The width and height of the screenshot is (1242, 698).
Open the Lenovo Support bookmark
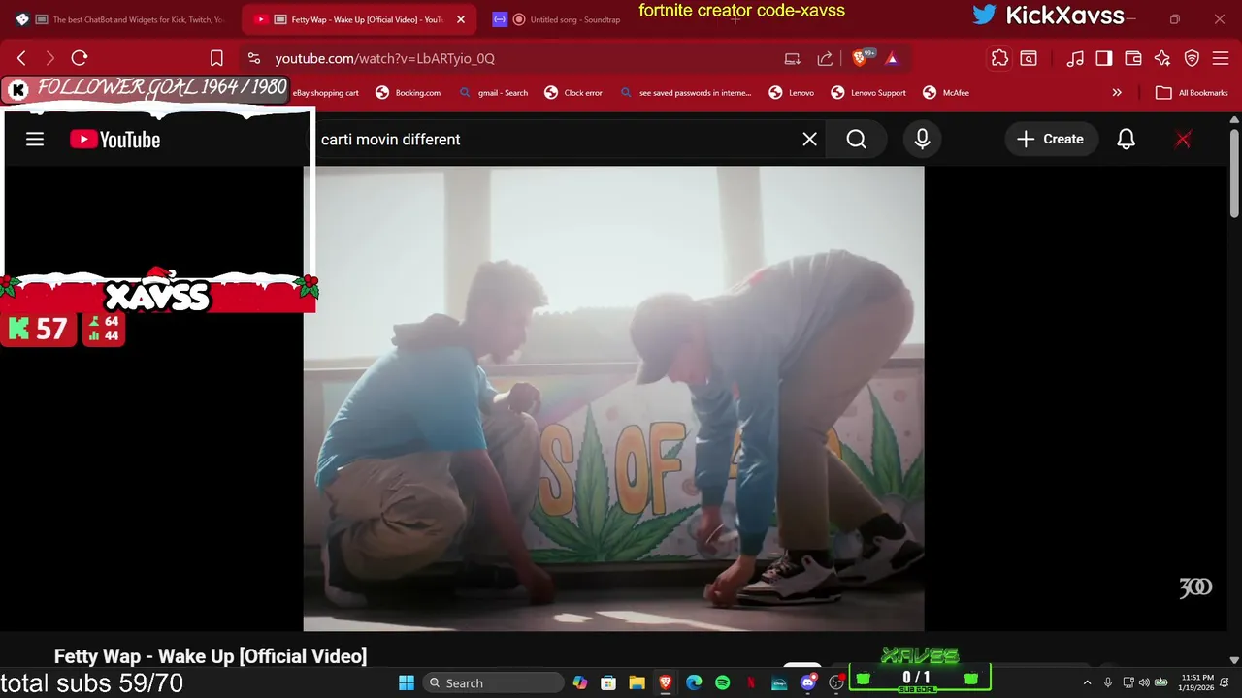click(868, 93)
